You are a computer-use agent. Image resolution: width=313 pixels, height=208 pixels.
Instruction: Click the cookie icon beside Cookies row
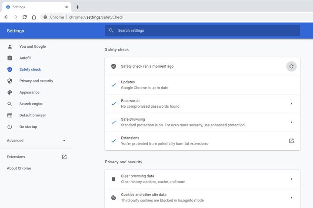[113, 198]
